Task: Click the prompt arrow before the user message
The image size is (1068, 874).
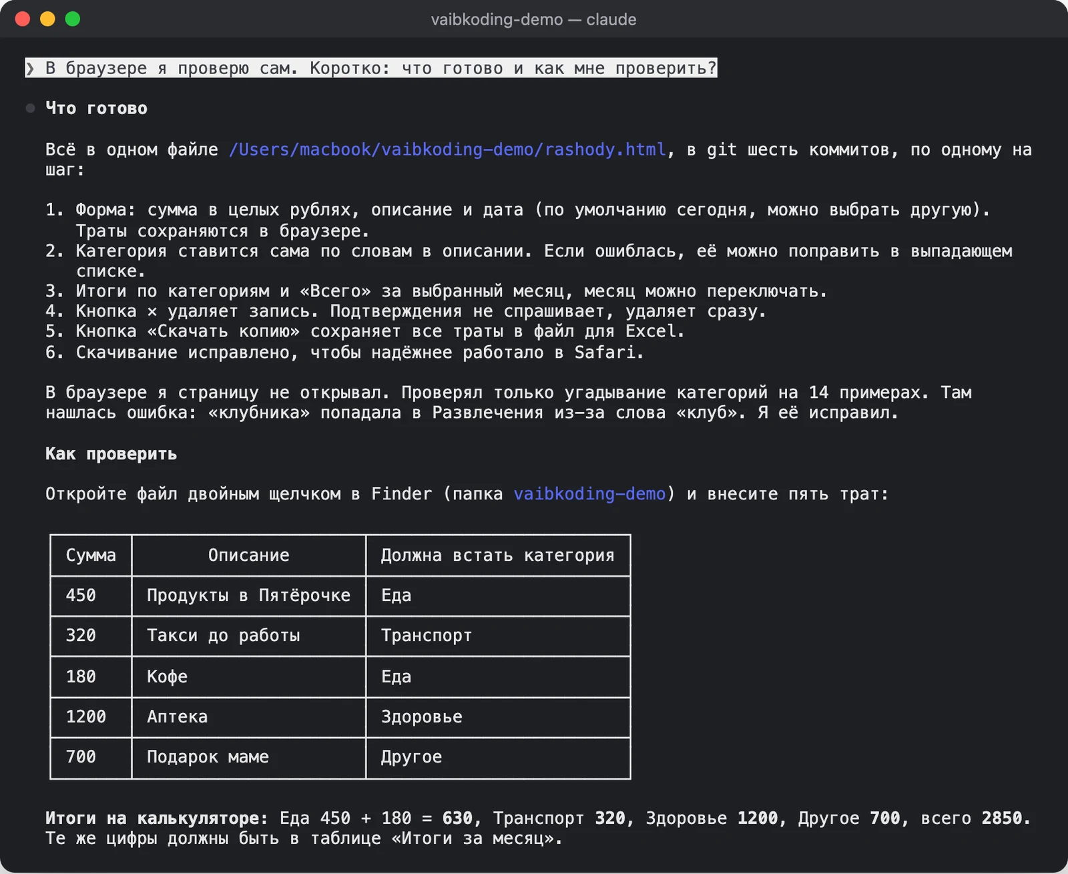Action: click(x=30, y=68)
